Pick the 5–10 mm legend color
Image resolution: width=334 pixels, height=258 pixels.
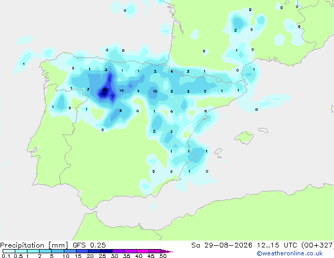(x=57, y=251)
